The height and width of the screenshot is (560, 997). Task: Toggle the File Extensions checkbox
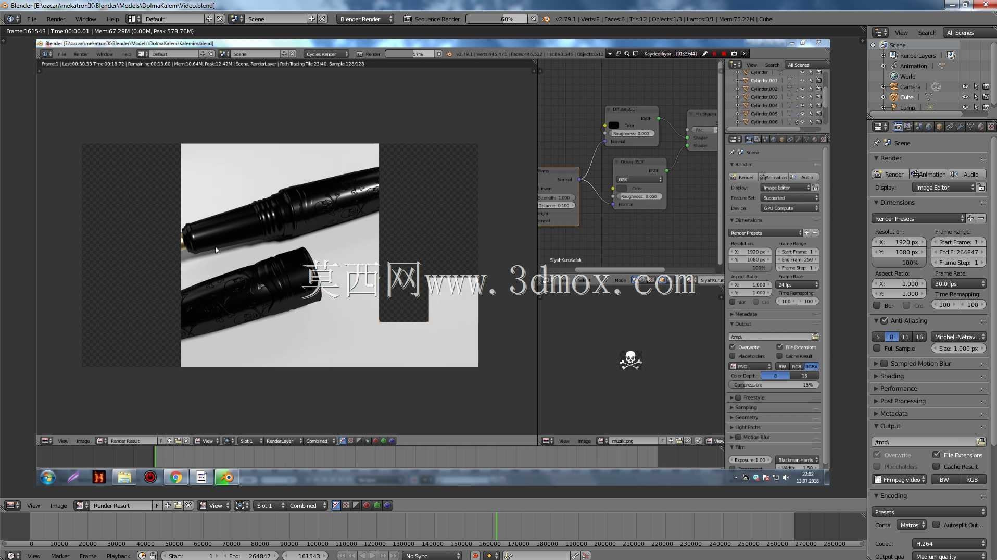(x=937, y=455)
